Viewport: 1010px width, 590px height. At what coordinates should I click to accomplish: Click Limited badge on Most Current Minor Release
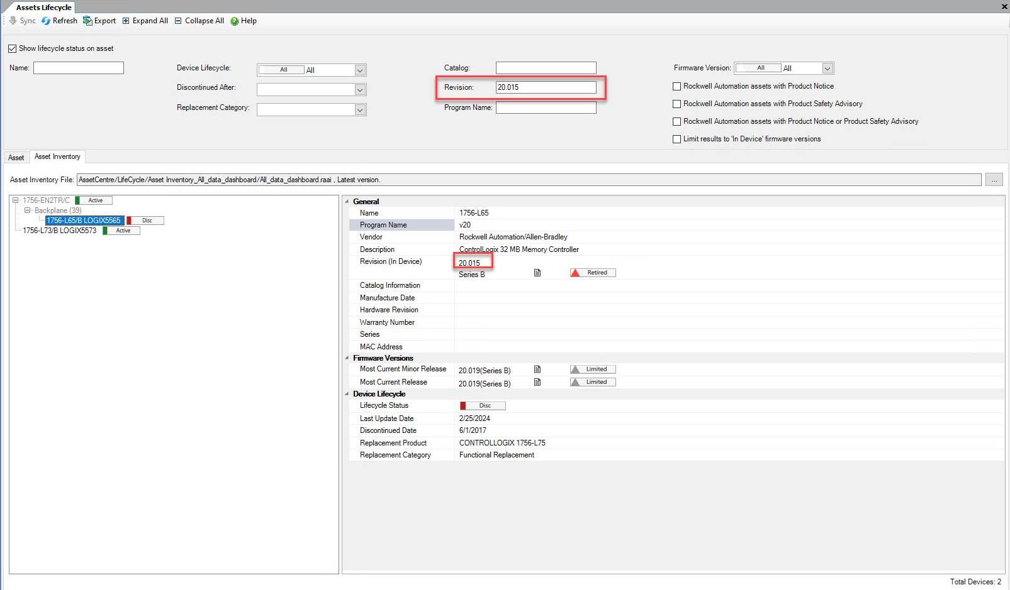coord(593,369)
